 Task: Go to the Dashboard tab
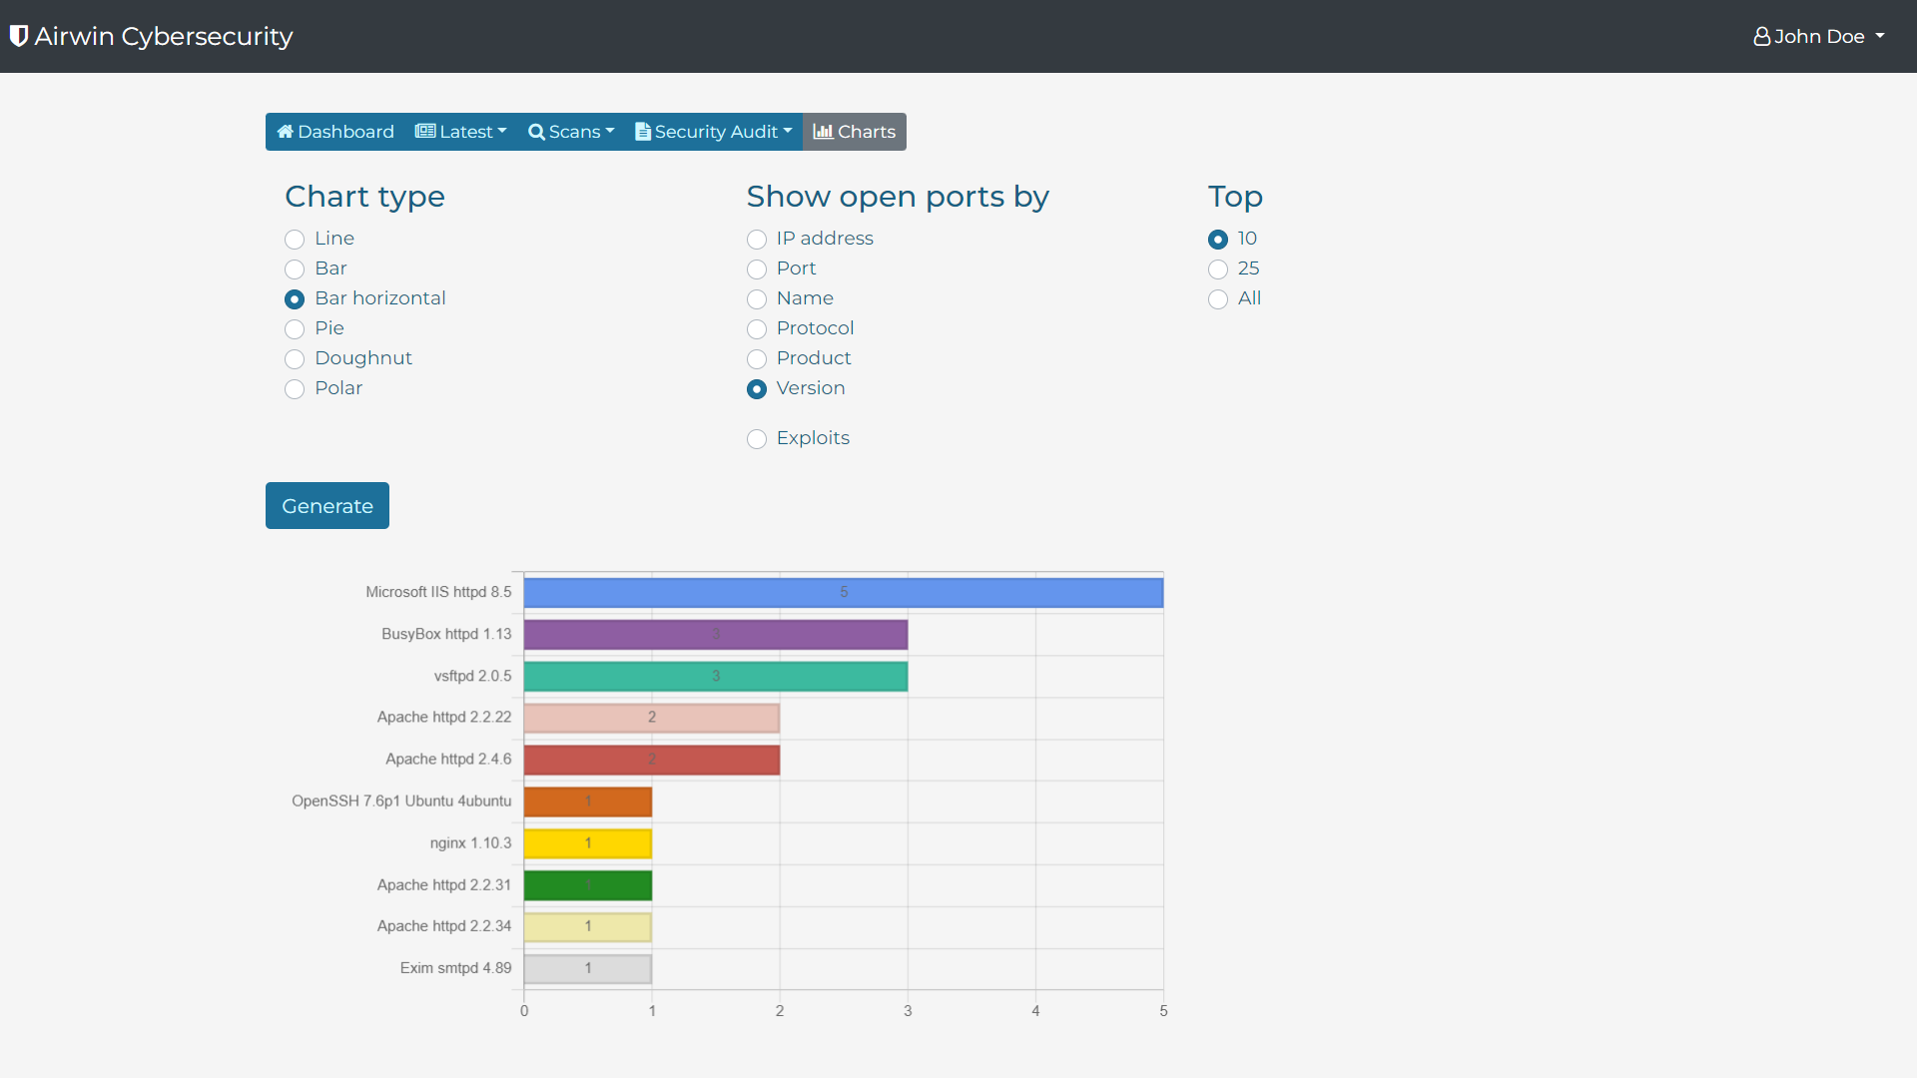pos(345,132)
